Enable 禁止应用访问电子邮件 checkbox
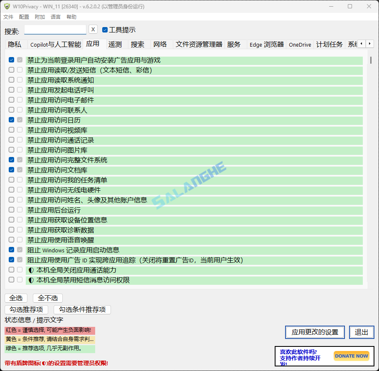This screenshot has width=379, height=371. pos(11,100)
